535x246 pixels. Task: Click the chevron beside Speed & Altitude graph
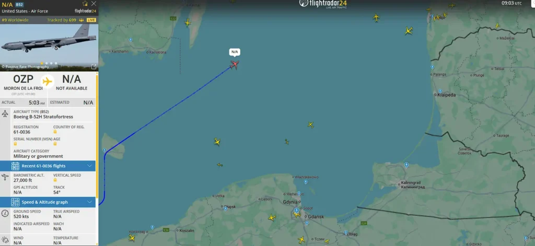click(x=89, y=202)
